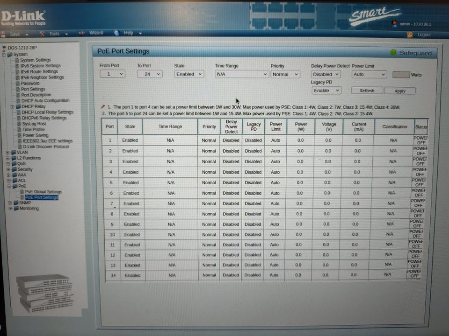Screen dimensions: 449x336
Task: Open the Time Range dropdown
Action: pos(241,74)
